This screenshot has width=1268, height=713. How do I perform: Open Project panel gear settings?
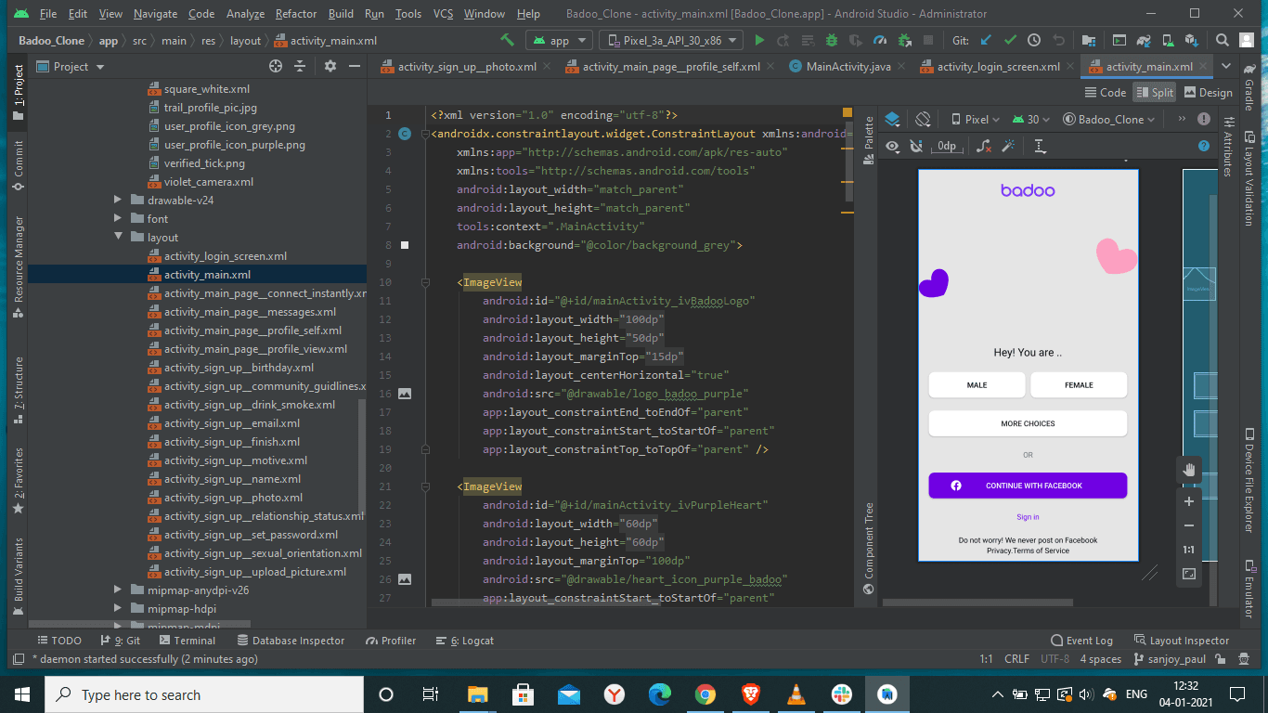tap(330, 67)
